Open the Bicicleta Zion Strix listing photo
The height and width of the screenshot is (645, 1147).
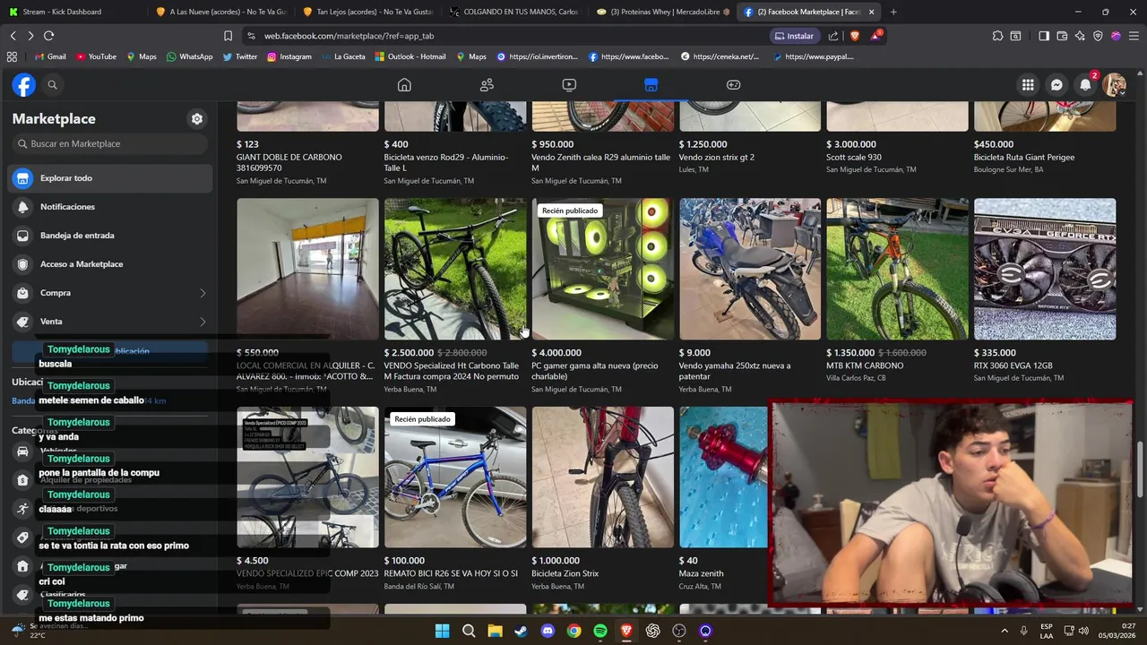coord(602,477)
